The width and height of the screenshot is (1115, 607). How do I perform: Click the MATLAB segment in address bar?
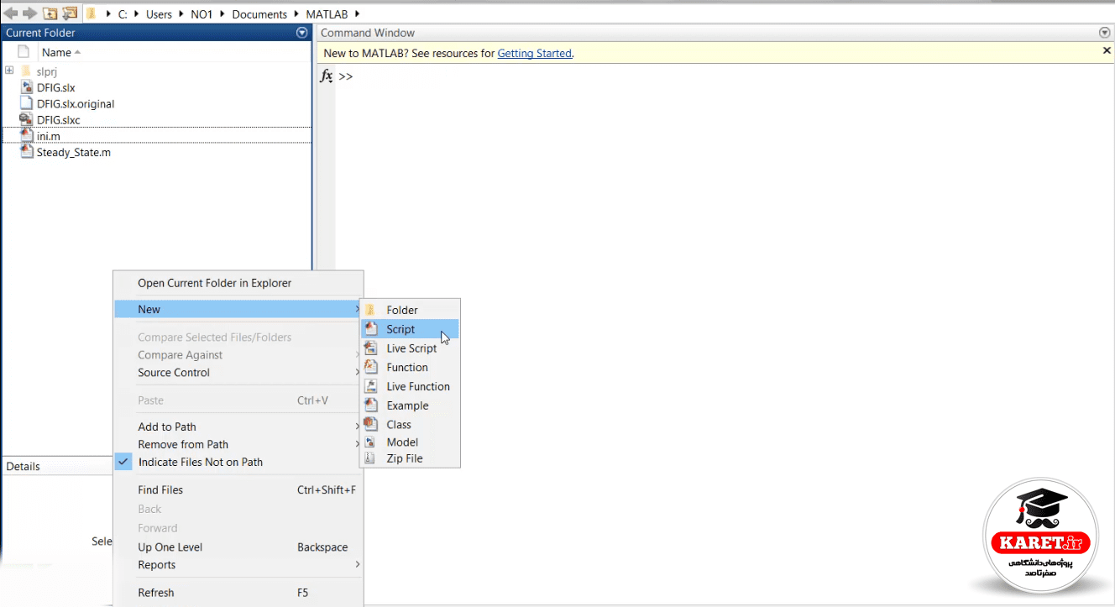(x=327, y=14)
